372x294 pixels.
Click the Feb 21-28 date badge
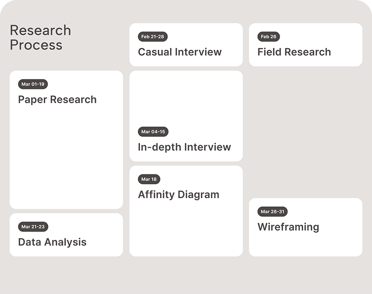153,37
